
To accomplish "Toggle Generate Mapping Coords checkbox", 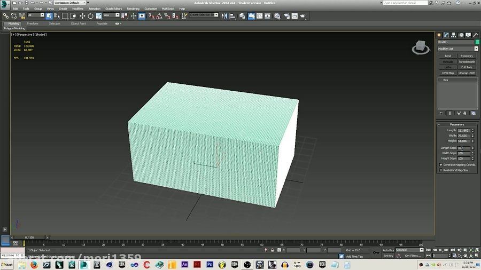I will pos(441,165).
